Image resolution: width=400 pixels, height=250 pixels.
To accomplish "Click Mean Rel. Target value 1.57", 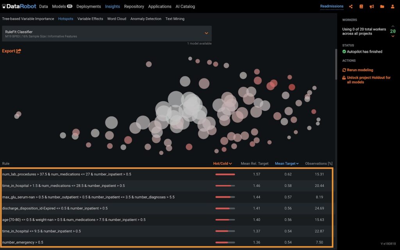I will 257,174.
